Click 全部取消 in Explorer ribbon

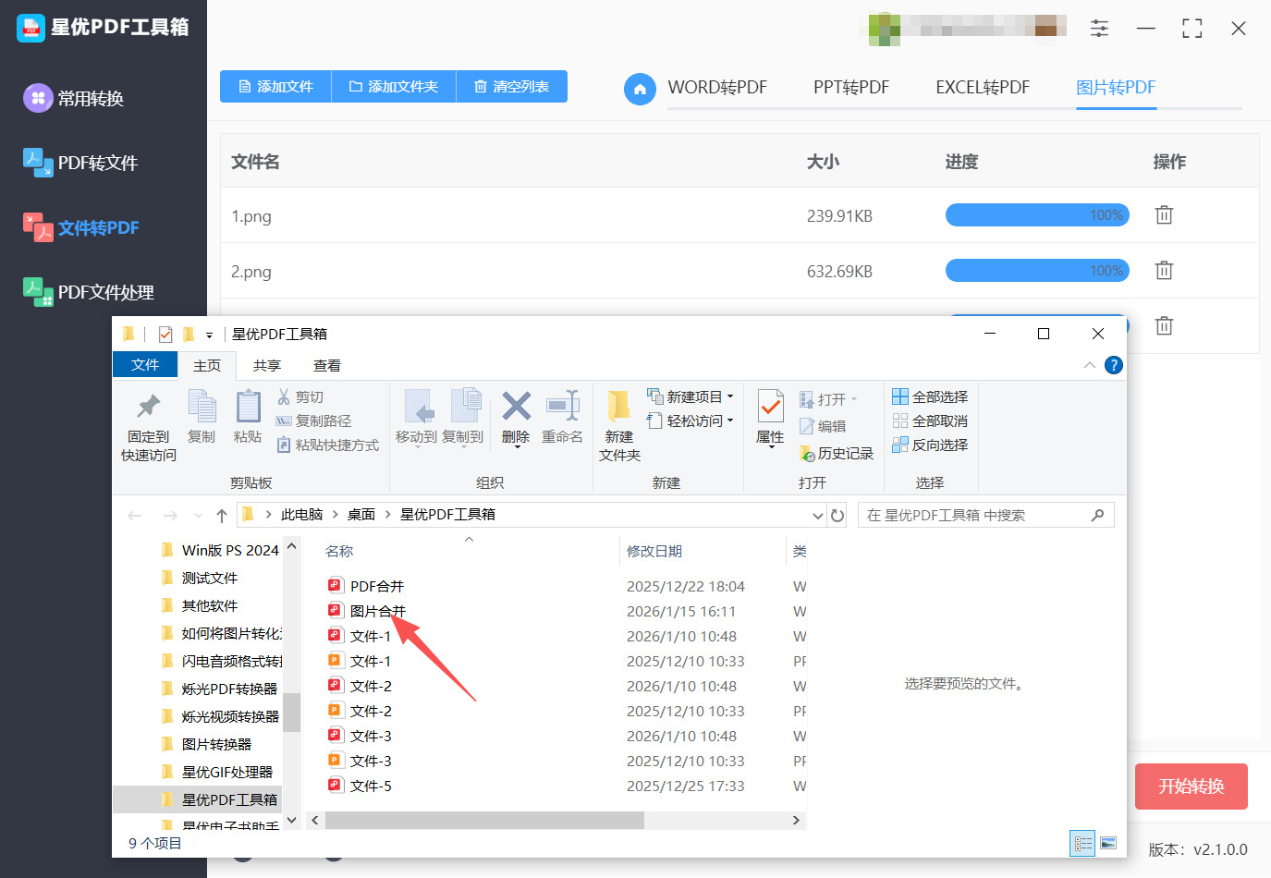point(930,421)
